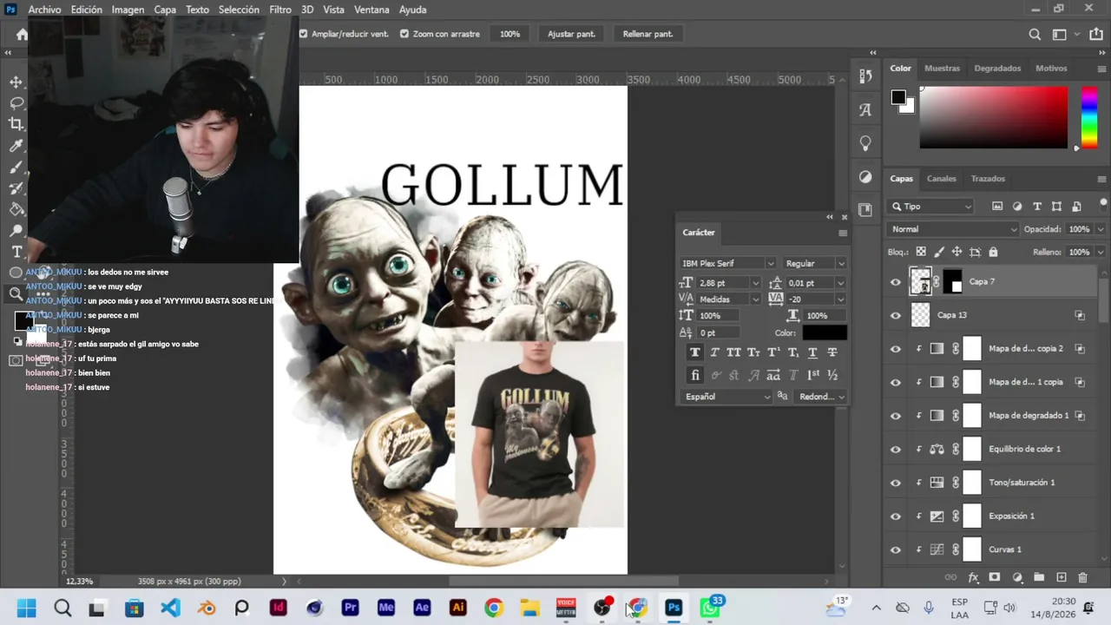This screenshot has width=1111, height=625.
Task: Filter layers by type layers icon
Action: click(1036, 207)
